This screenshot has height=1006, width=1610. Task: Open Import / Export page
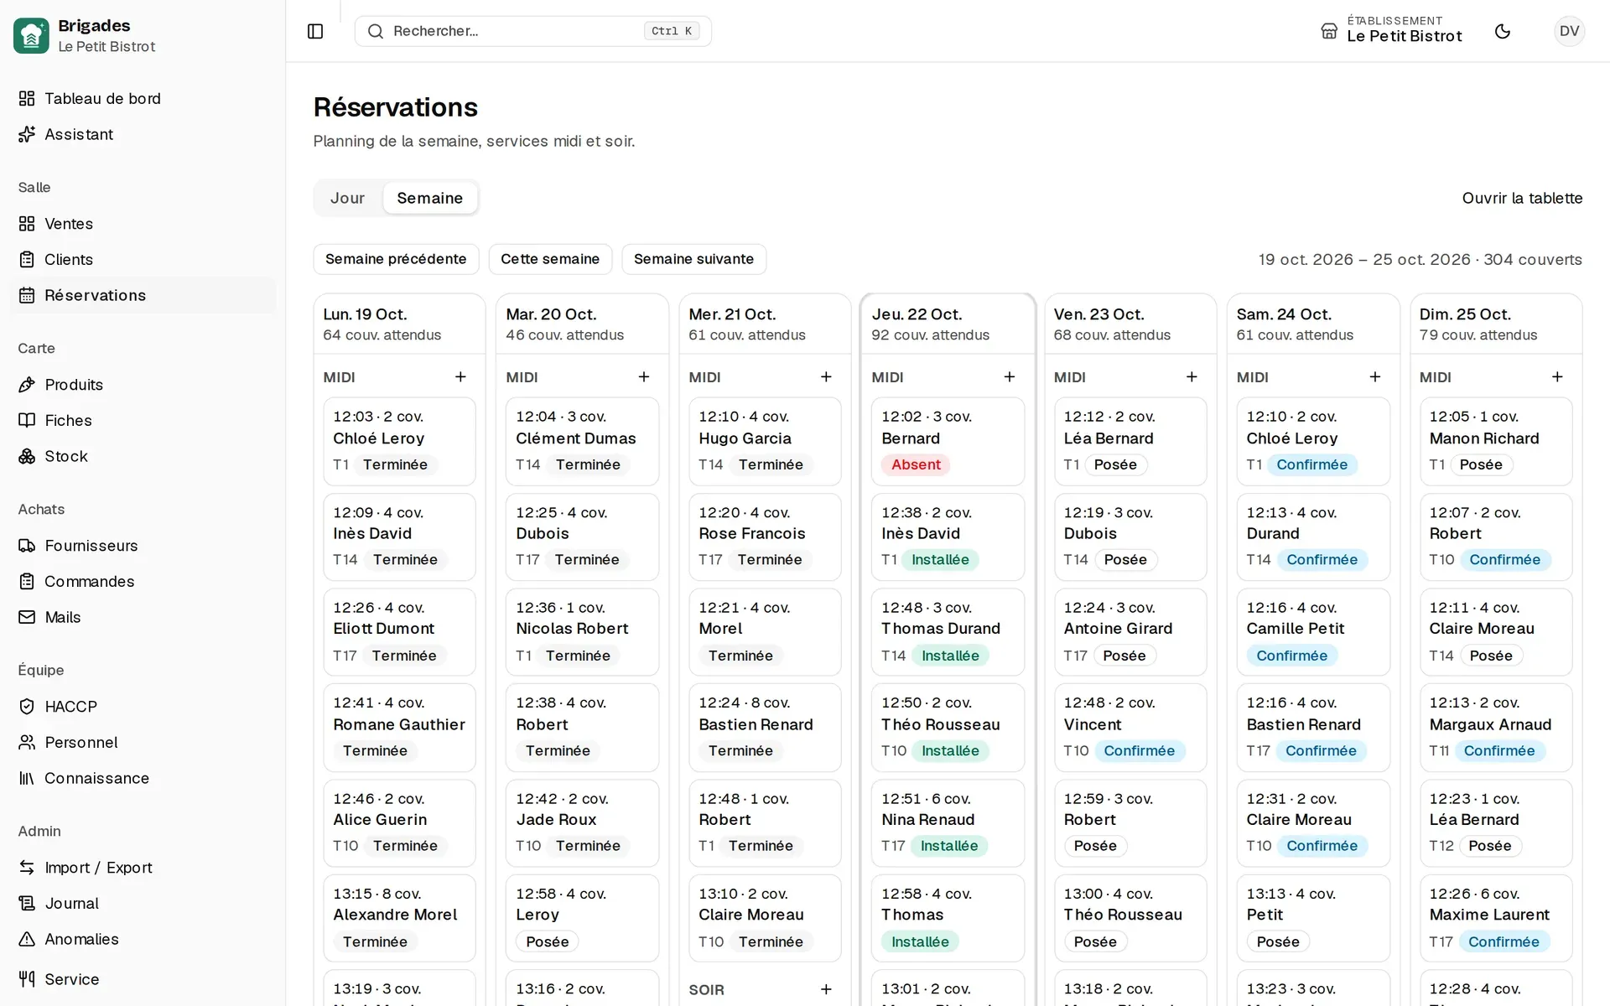pos(143,868)
